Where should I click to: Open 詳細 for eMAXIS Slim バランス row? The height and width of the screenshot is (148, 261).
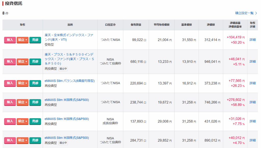pos(253,83)
